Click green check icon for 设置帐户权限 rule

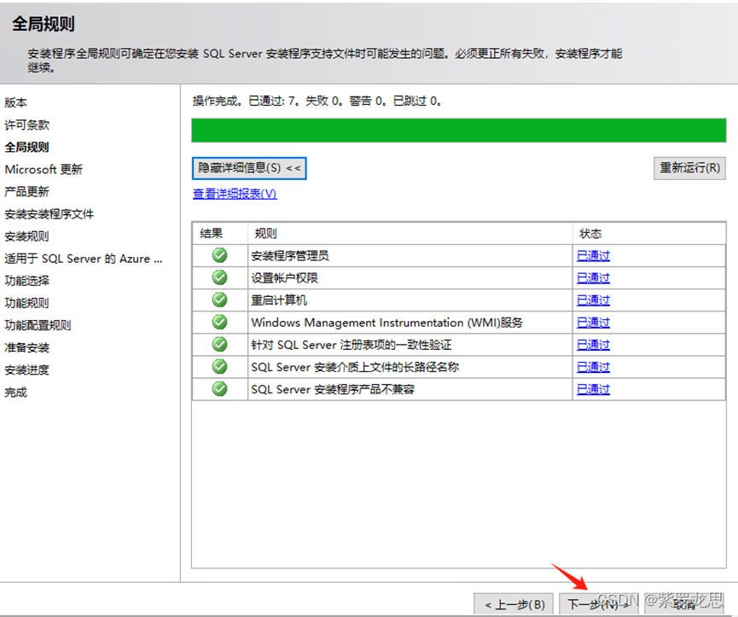click(219, 277)
